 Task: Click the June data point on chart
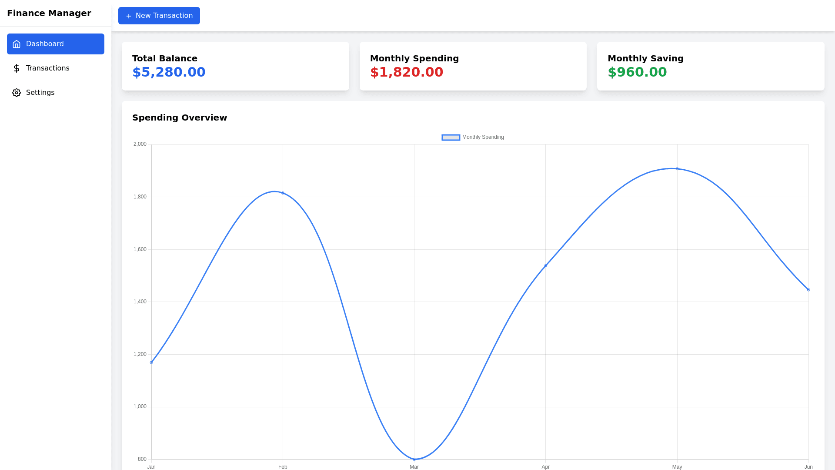(x=808, y=290)
